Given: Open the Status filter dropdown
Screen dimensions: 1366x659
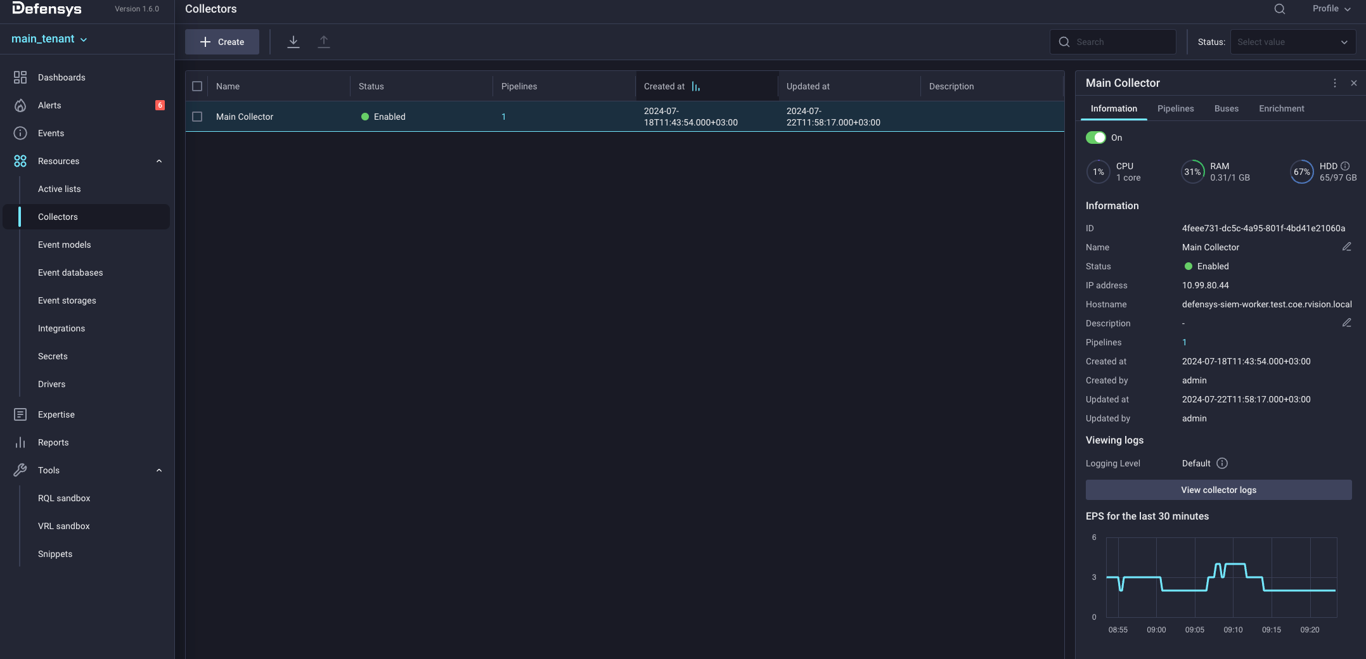Looking at the screenshot, I should (x=1292, y=42).
